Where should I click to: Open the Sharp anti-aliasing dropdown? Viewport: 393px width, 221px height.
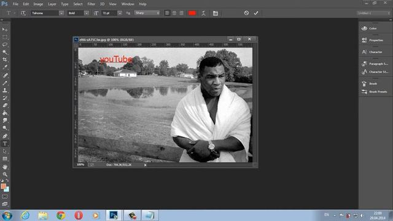(x=147, y=13)
